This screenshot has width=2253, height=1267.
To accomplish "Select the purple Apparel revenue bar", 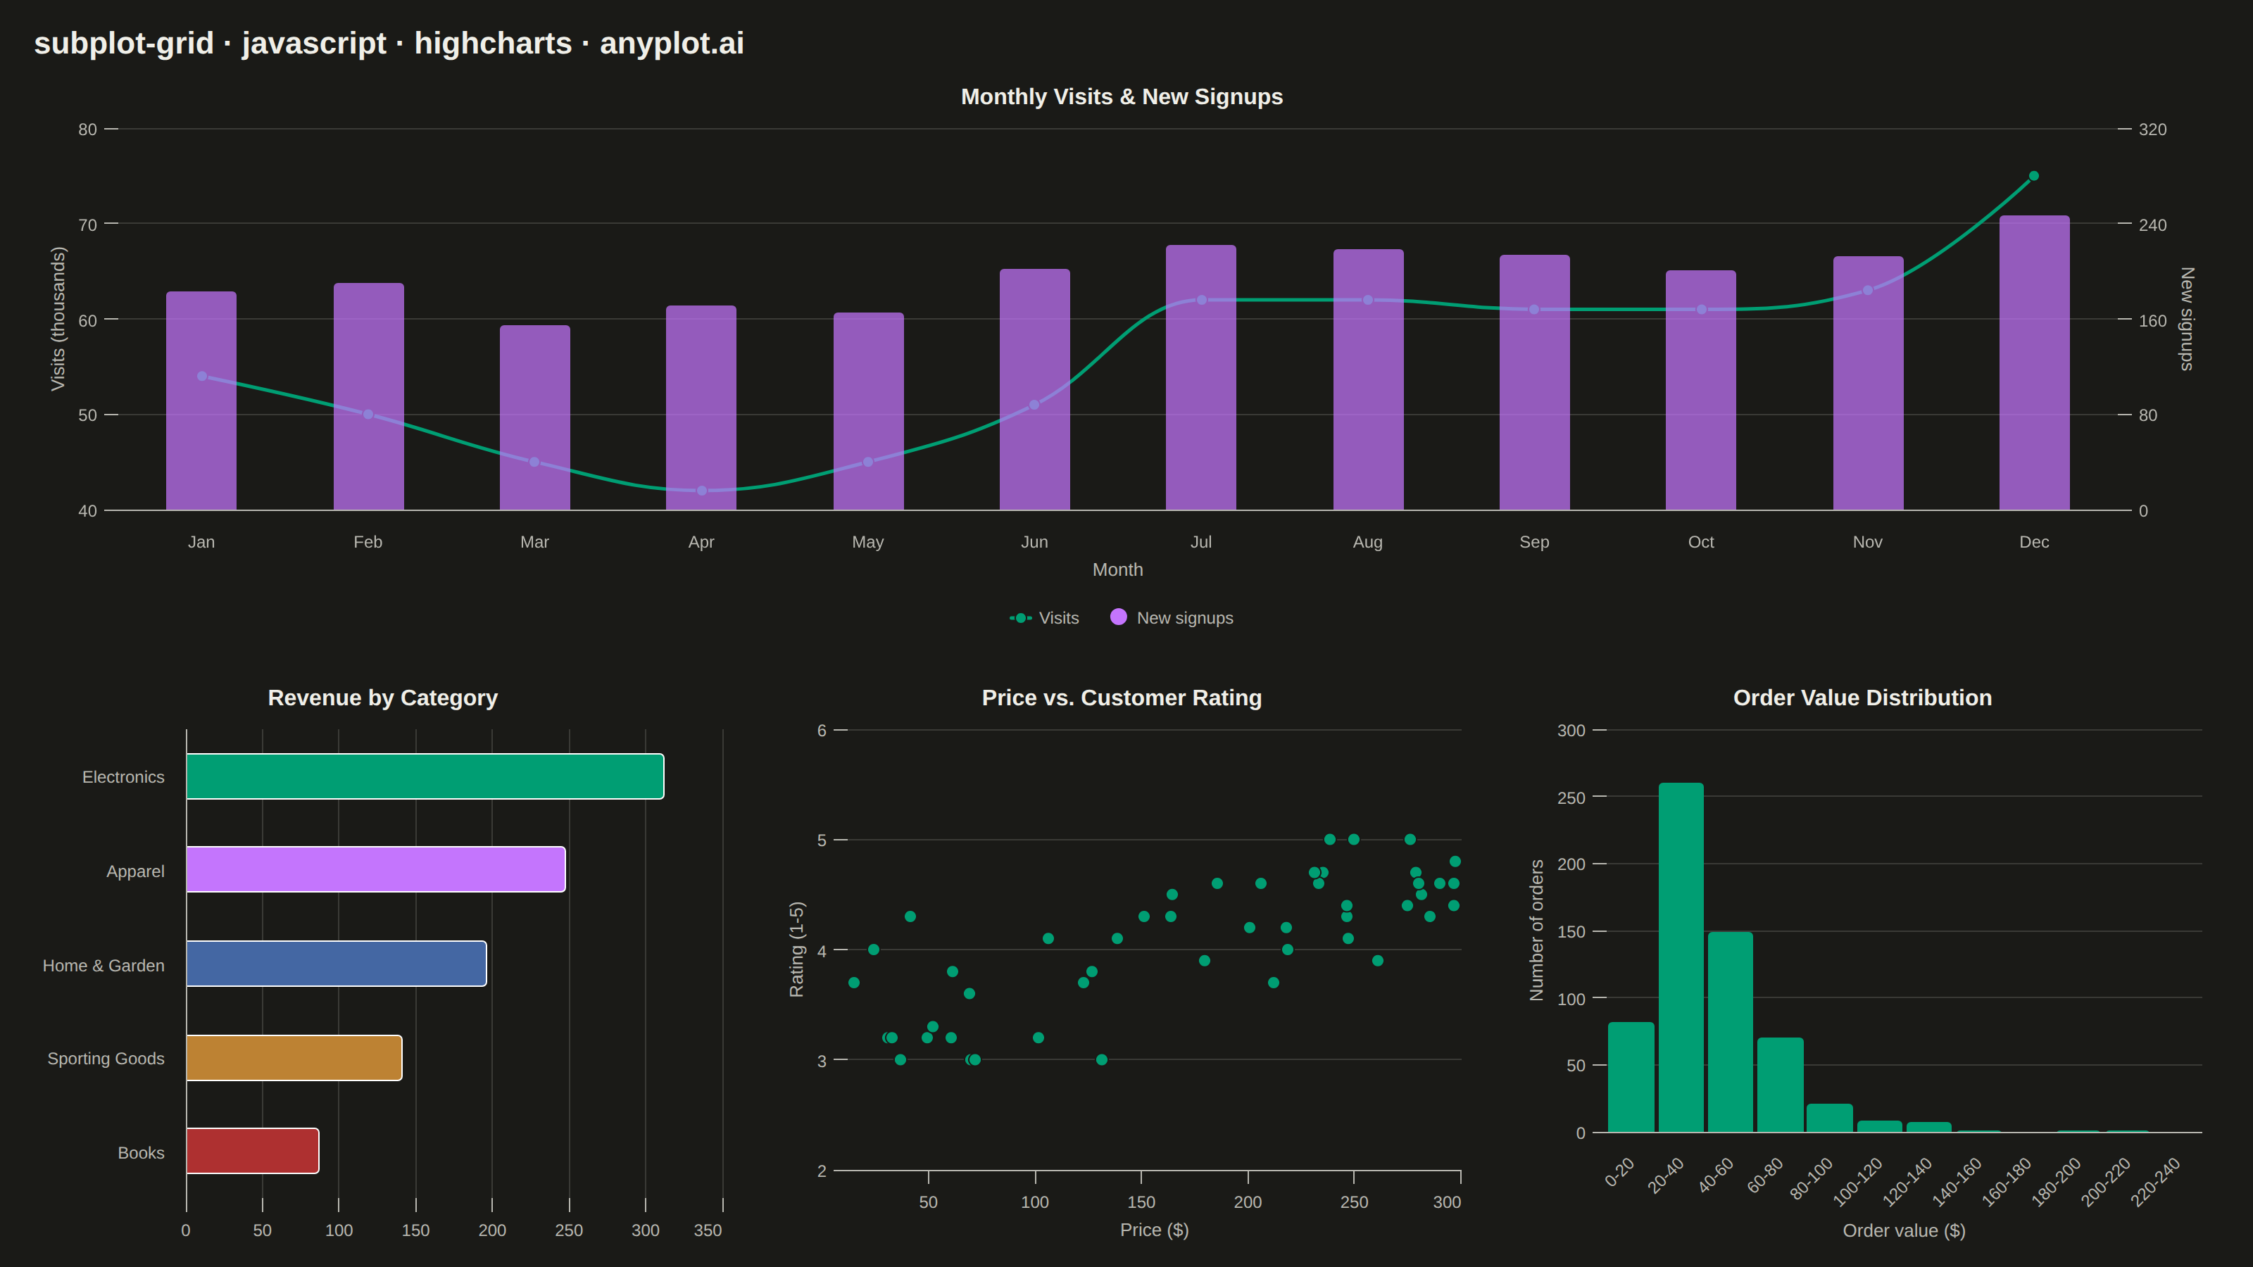I will pos(376,869).
